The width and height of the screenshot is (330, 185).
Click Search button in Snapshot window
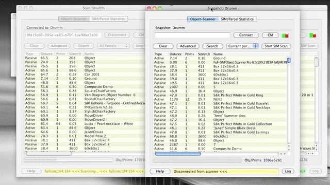(212, 46)
